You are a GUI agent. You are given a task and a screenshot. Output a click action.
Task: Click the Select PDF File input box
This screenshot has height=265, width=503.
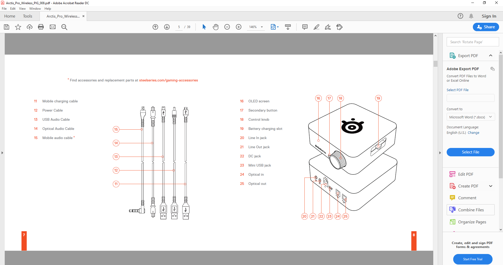click(x=471, y=98)
